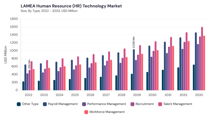Click the Talent Management legend color swatch
This screenshot has height=119, width=212.
point(160,104)
